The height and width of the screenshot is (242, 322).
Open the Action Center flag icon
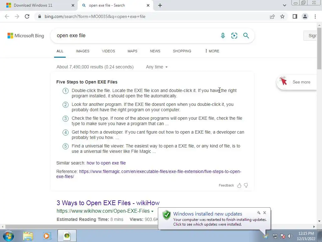coord(283,236)
